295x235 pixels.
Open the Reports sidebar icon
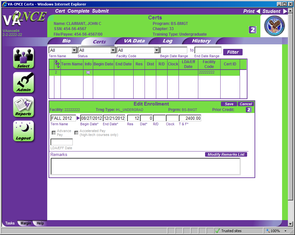24,106
